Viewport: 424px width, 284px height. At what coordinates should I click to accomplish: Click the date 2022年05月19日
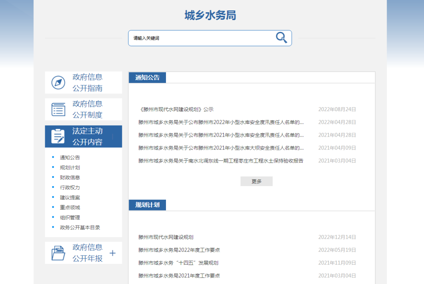337,250
